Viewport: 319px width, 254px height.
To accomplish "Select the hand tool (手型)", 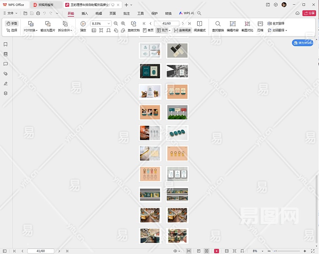I will (x=12, y=24).
